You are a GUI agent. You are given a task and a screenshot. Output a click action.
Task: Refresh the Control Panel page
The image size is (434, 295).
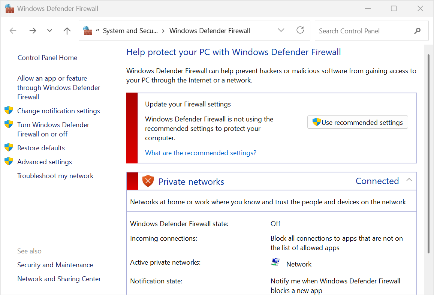pyautogui.click(x=300, y=30)
